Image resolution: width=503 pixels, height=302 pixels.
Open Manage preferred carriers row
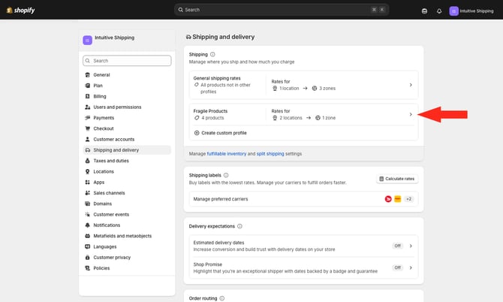(x=303, y=199)
